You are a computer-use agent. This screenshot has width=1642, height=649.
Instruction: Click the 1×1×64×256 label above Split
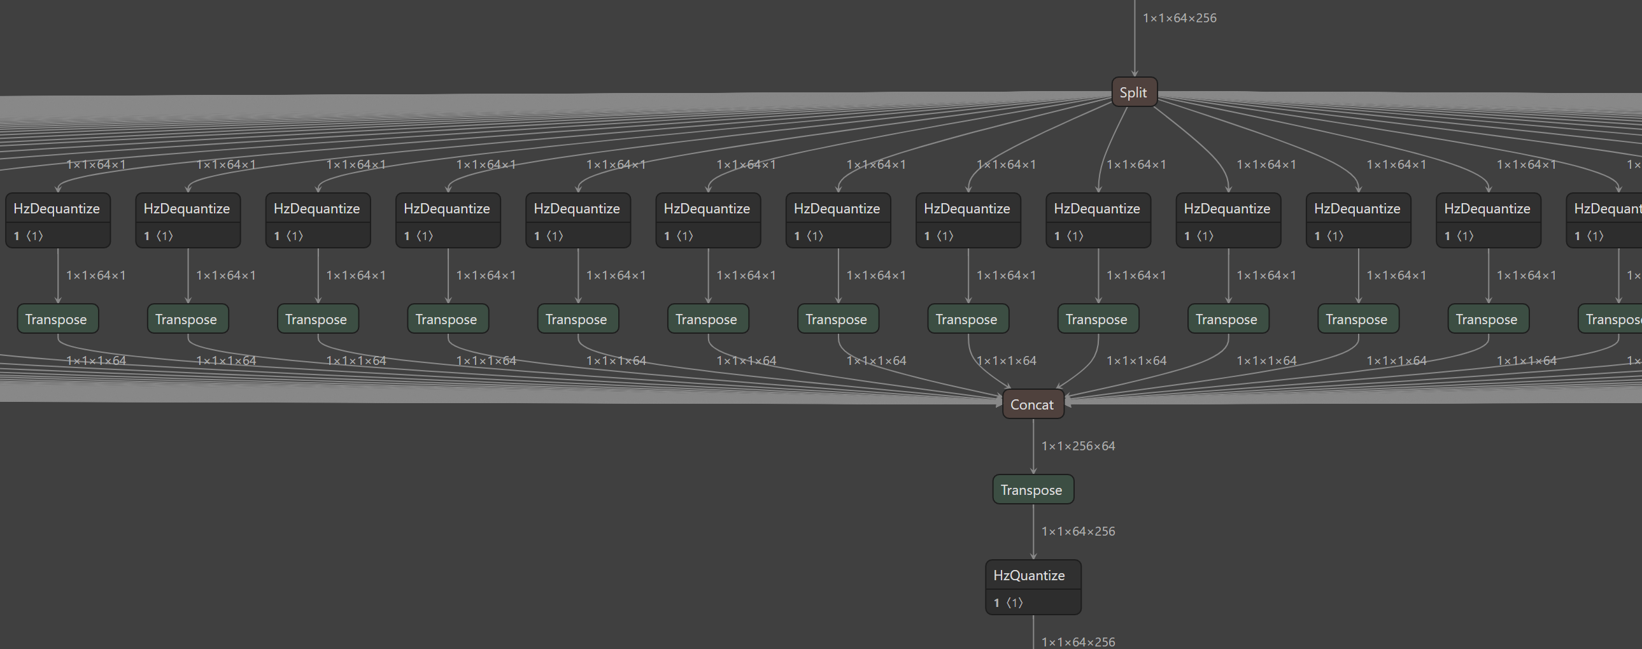pyautogui.click(x=1179, y=18)
